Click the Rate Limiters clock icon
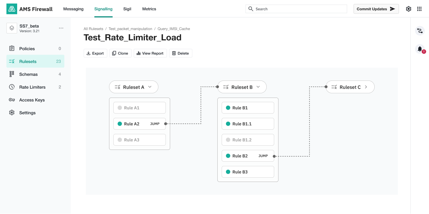Screen dimensions: 429x214 12,87
